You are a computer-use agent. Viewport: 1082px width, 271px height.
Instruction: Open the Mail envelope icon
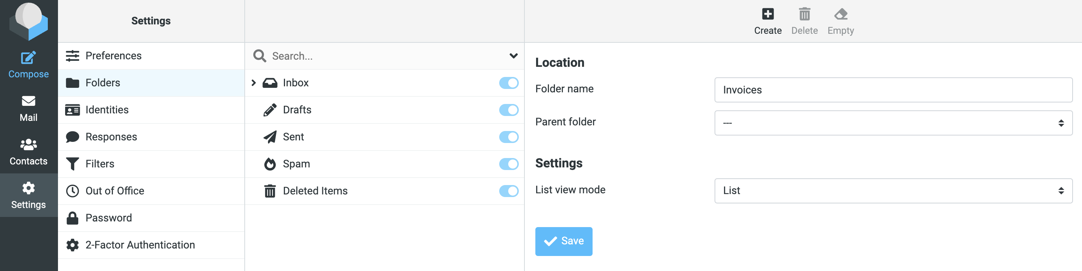tap(28, 101)
